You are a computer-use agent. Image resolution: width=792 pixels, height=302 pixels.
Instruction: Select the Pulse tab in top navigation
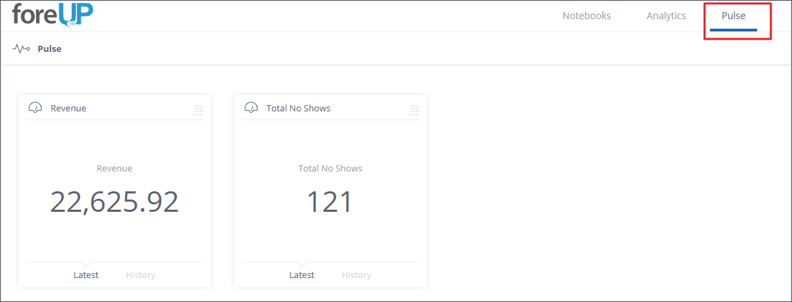point(733,16)
